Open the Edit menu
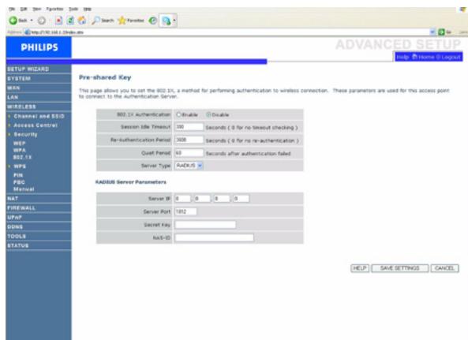 (x=24, y=9)
